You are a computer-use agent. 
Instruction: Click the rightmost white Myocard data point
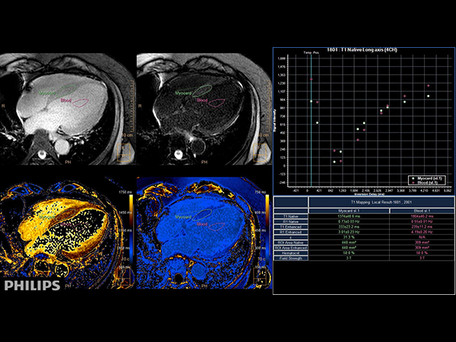[x=428, y=96]
